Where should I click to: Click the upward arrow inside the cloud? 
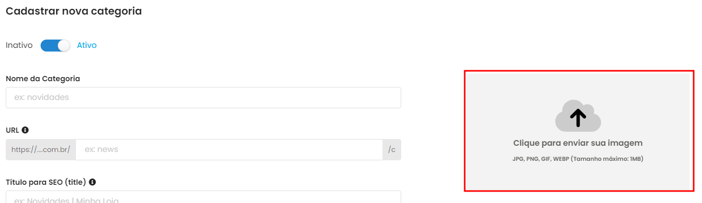(578, 118)
